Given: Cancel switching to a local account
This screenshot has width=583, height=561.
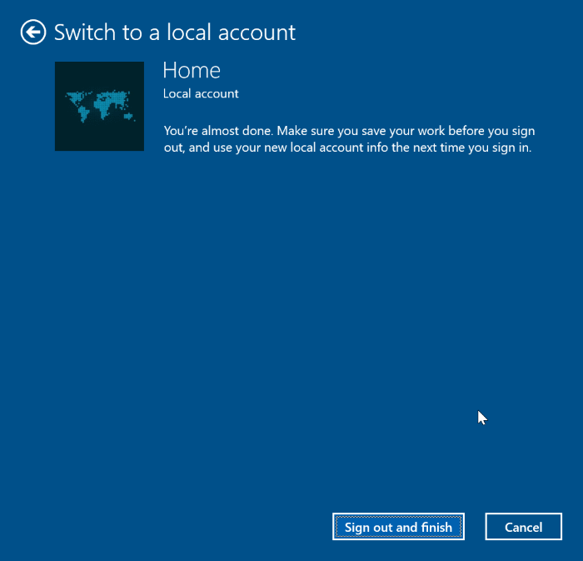Looking at the screenshot, I should (x=524, y=526).
